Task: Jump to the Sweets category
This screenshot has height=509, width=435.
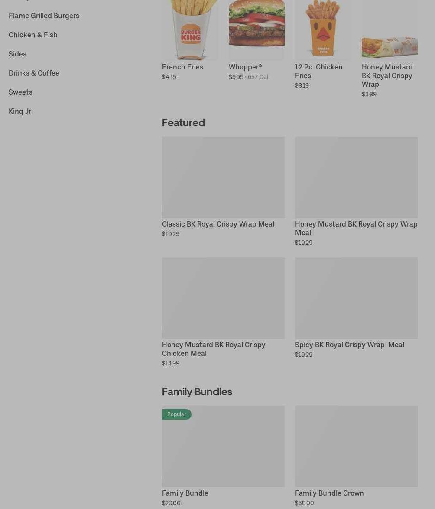Action: [20, 92]
